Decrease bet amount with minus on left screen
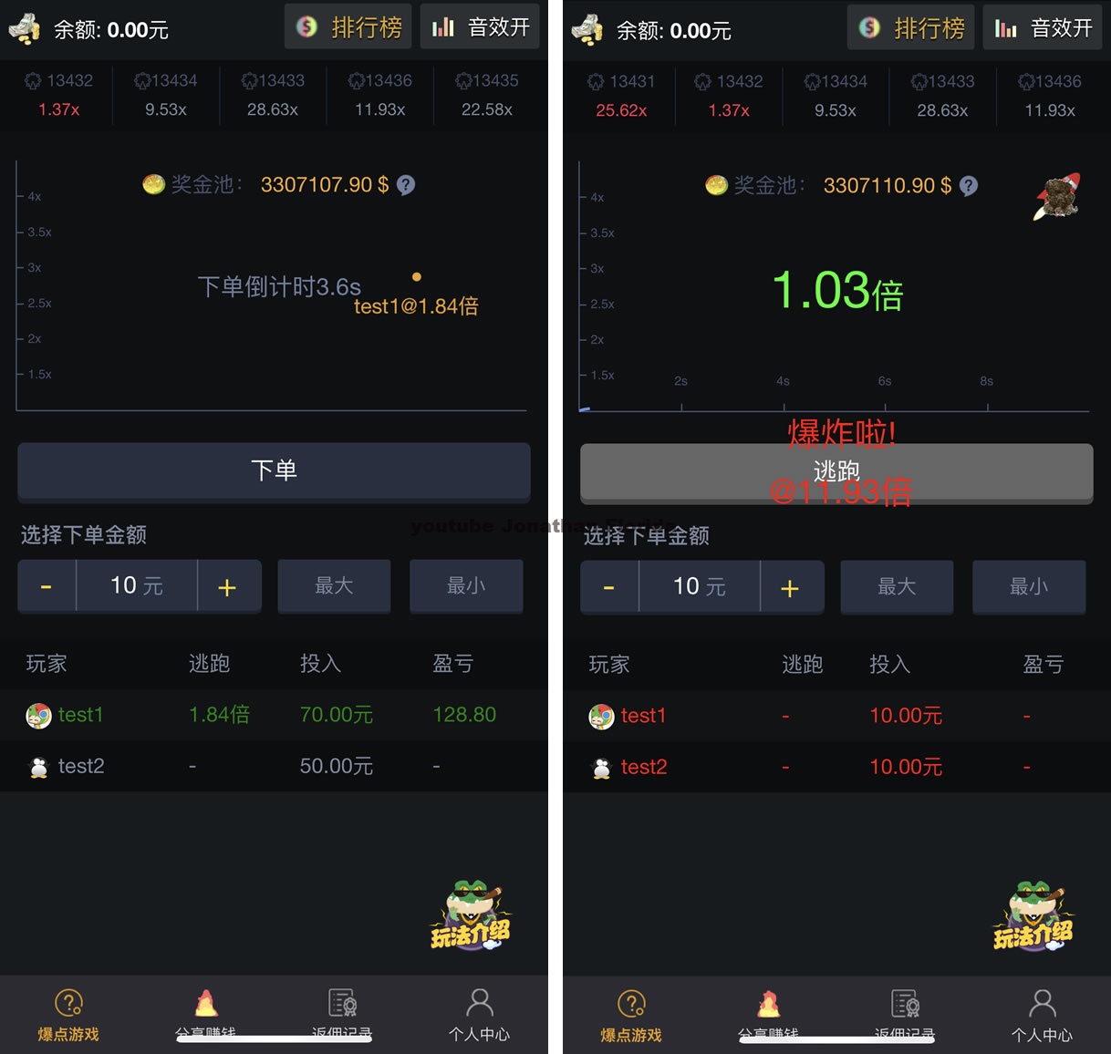The height and width of the screenshot is (1054, 1111). pos(47,586)
